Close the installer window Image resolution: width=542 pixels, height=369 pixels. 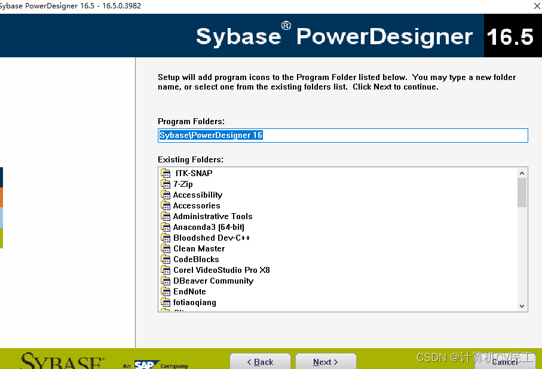click(x=537, y=6)
